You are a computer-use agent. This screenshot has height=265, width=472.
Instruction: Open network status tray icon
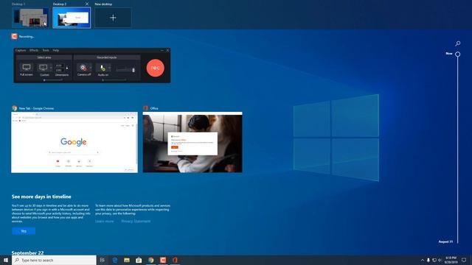point(434,260)
